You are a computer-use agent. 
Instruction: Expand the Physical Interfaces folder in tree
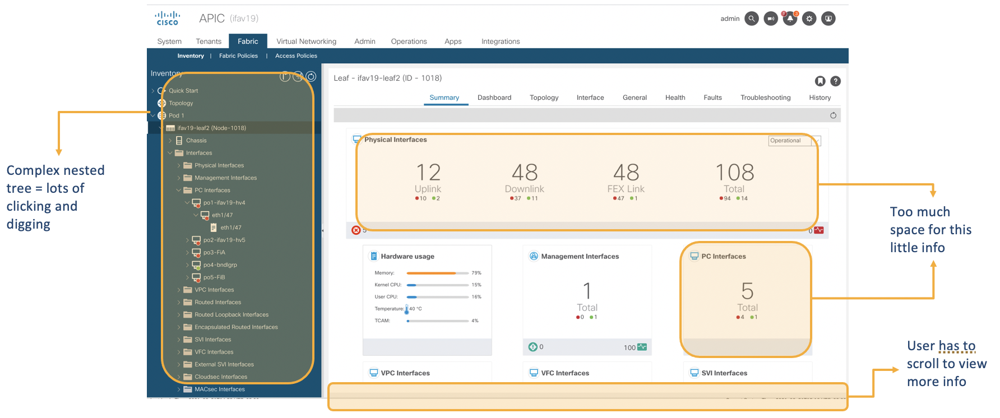pyautogui.click(x=179, y=165)
